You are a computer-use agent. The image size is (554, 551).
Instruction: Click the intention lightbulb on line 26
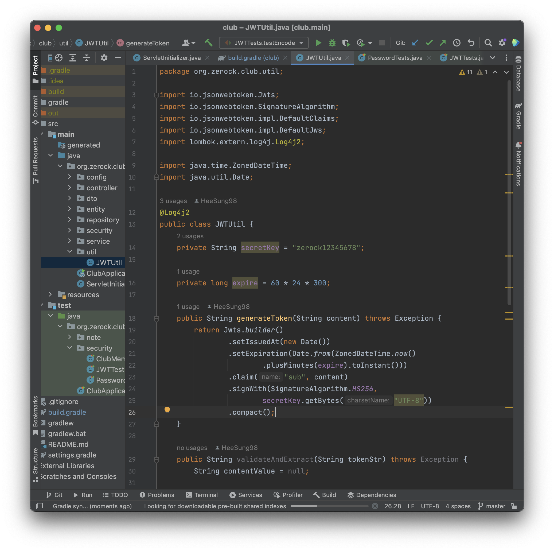(167, 410)
